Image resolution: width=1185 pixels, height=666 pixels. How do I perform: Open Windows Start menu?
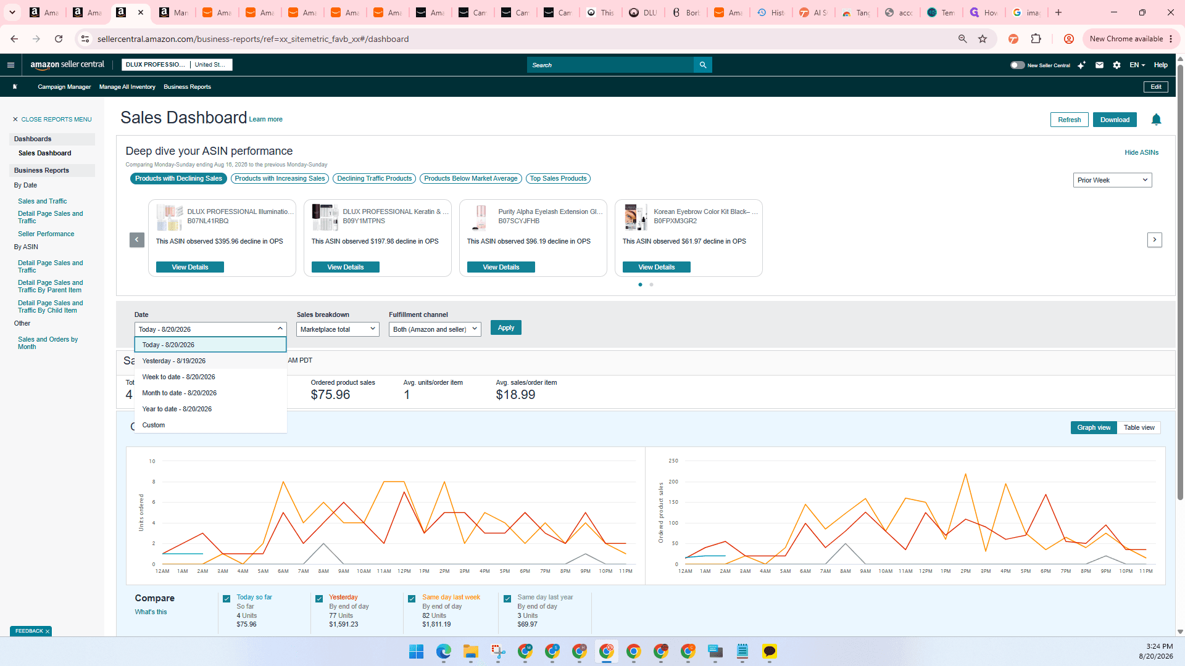[417, 651]
